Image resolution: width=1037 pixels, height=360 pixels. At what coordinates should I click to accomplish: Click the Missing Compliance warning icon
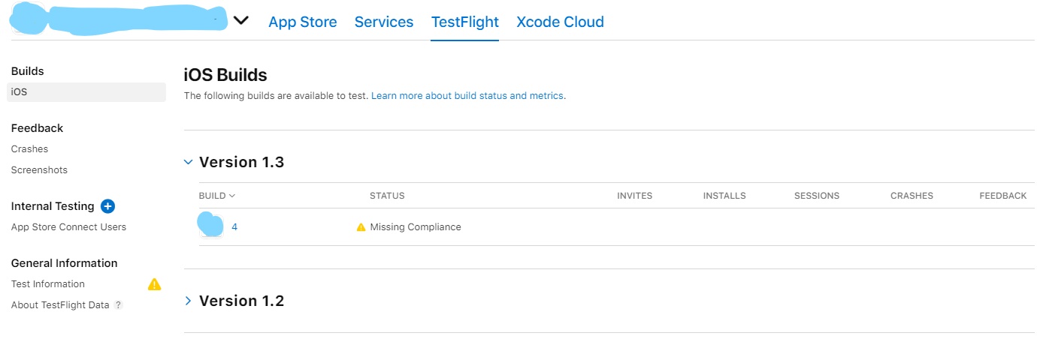(361, 227)
